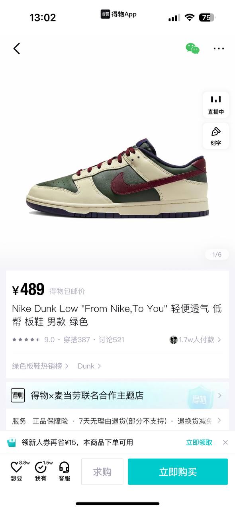Image resolution: width=235 pixels, height=510 pixels.
Task: Share via the green WeChat icon
Action: tap(192, 49)
